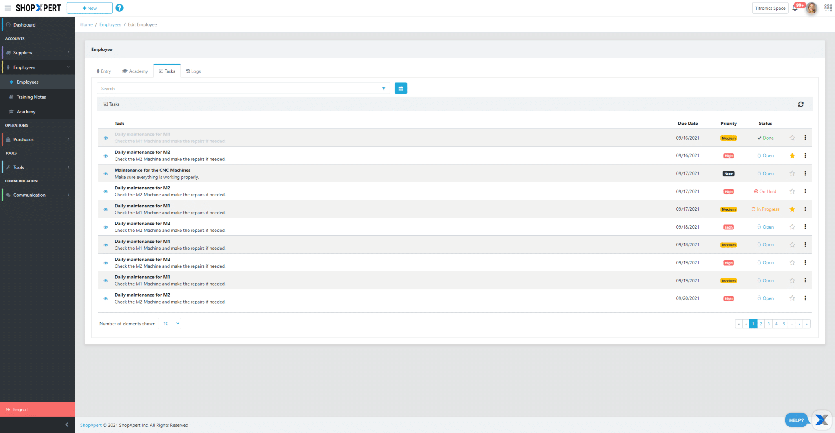This screenshot has height=433, width=835.
Task: Click the user profile avatar
Action: (811, 8)
